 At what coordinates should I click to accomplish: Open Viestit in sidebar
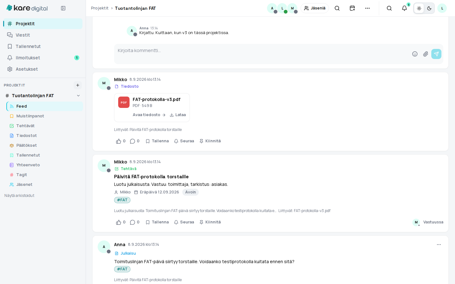(43, 35)
